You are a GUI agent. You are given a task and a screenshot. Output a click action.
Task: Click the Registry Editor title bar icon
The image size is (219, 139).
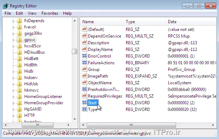(6, 6)
